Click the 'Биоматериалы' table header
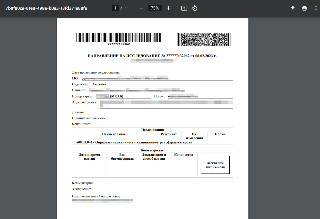This screenshot has width=320, height=219. click(153, 150)
